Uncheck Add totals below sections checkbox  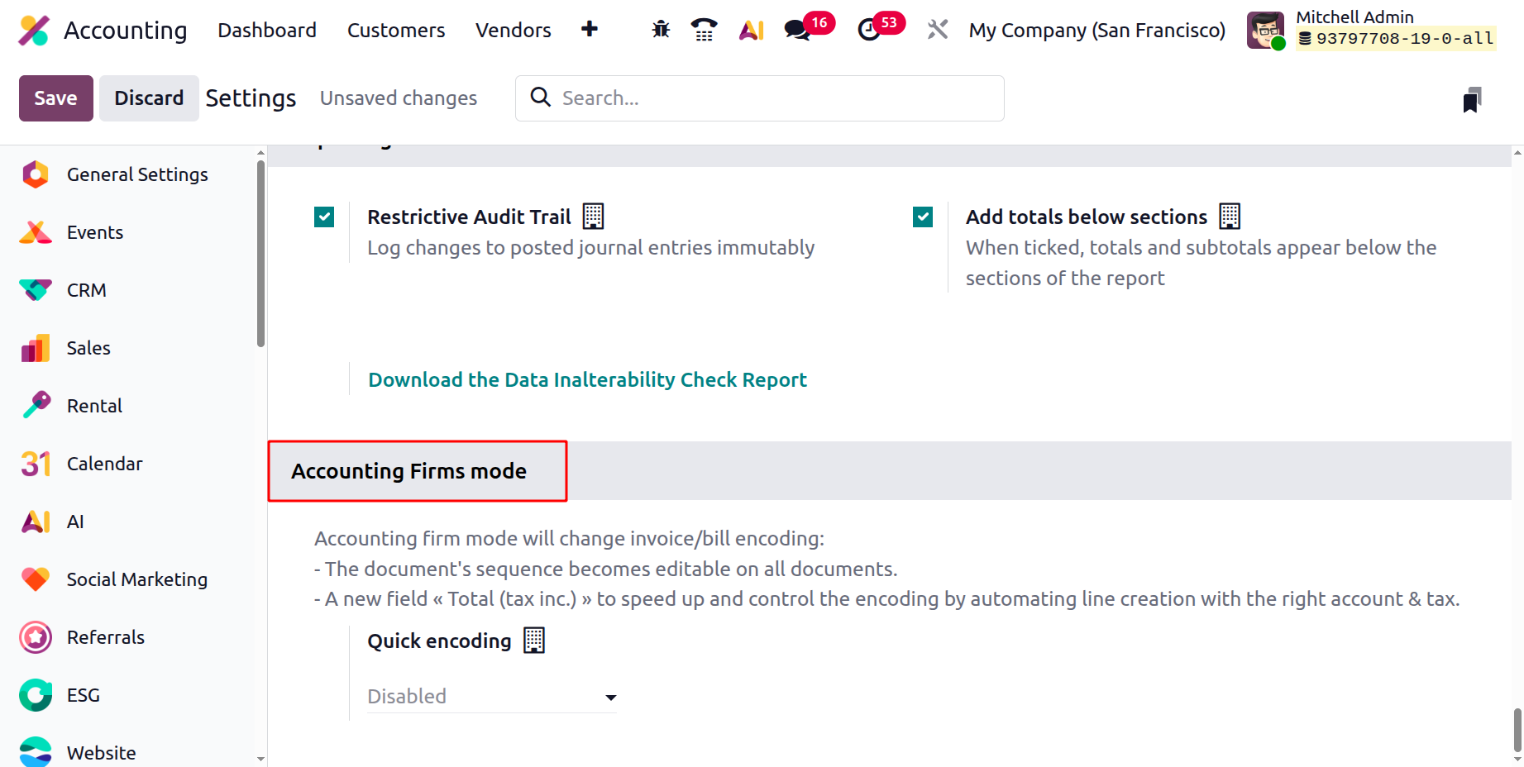(x=923, y=217)
